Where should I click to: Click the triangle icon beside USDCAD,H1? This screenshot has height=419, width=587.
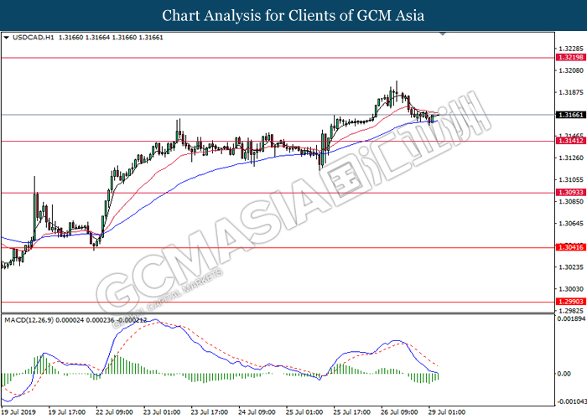click(7, 37)
